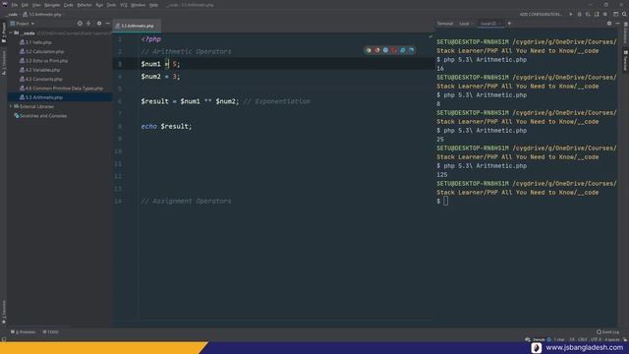Open preview in Firefox browser icon
Screen dimensions: 629x354
coord(377,50)
